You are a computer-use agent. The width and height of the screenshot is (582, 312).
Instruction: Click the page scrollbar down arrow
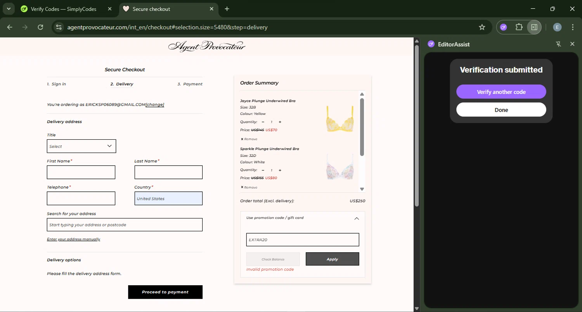pos(417,309)
